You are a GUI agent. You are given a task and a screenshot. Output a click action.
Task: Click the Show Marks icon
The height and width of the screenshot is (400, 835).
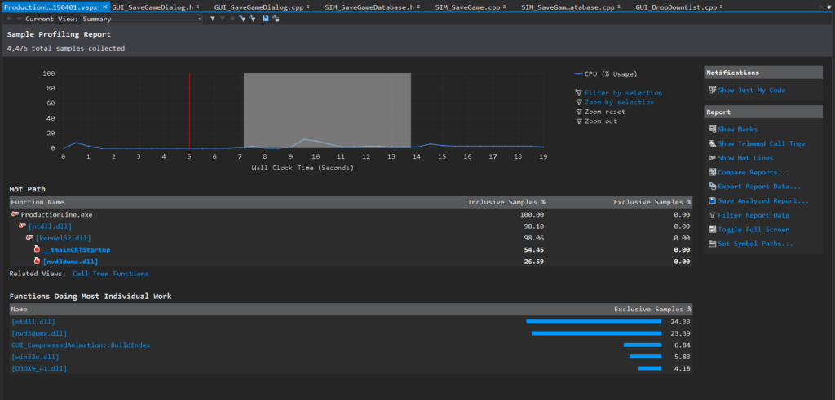point(713,130)
